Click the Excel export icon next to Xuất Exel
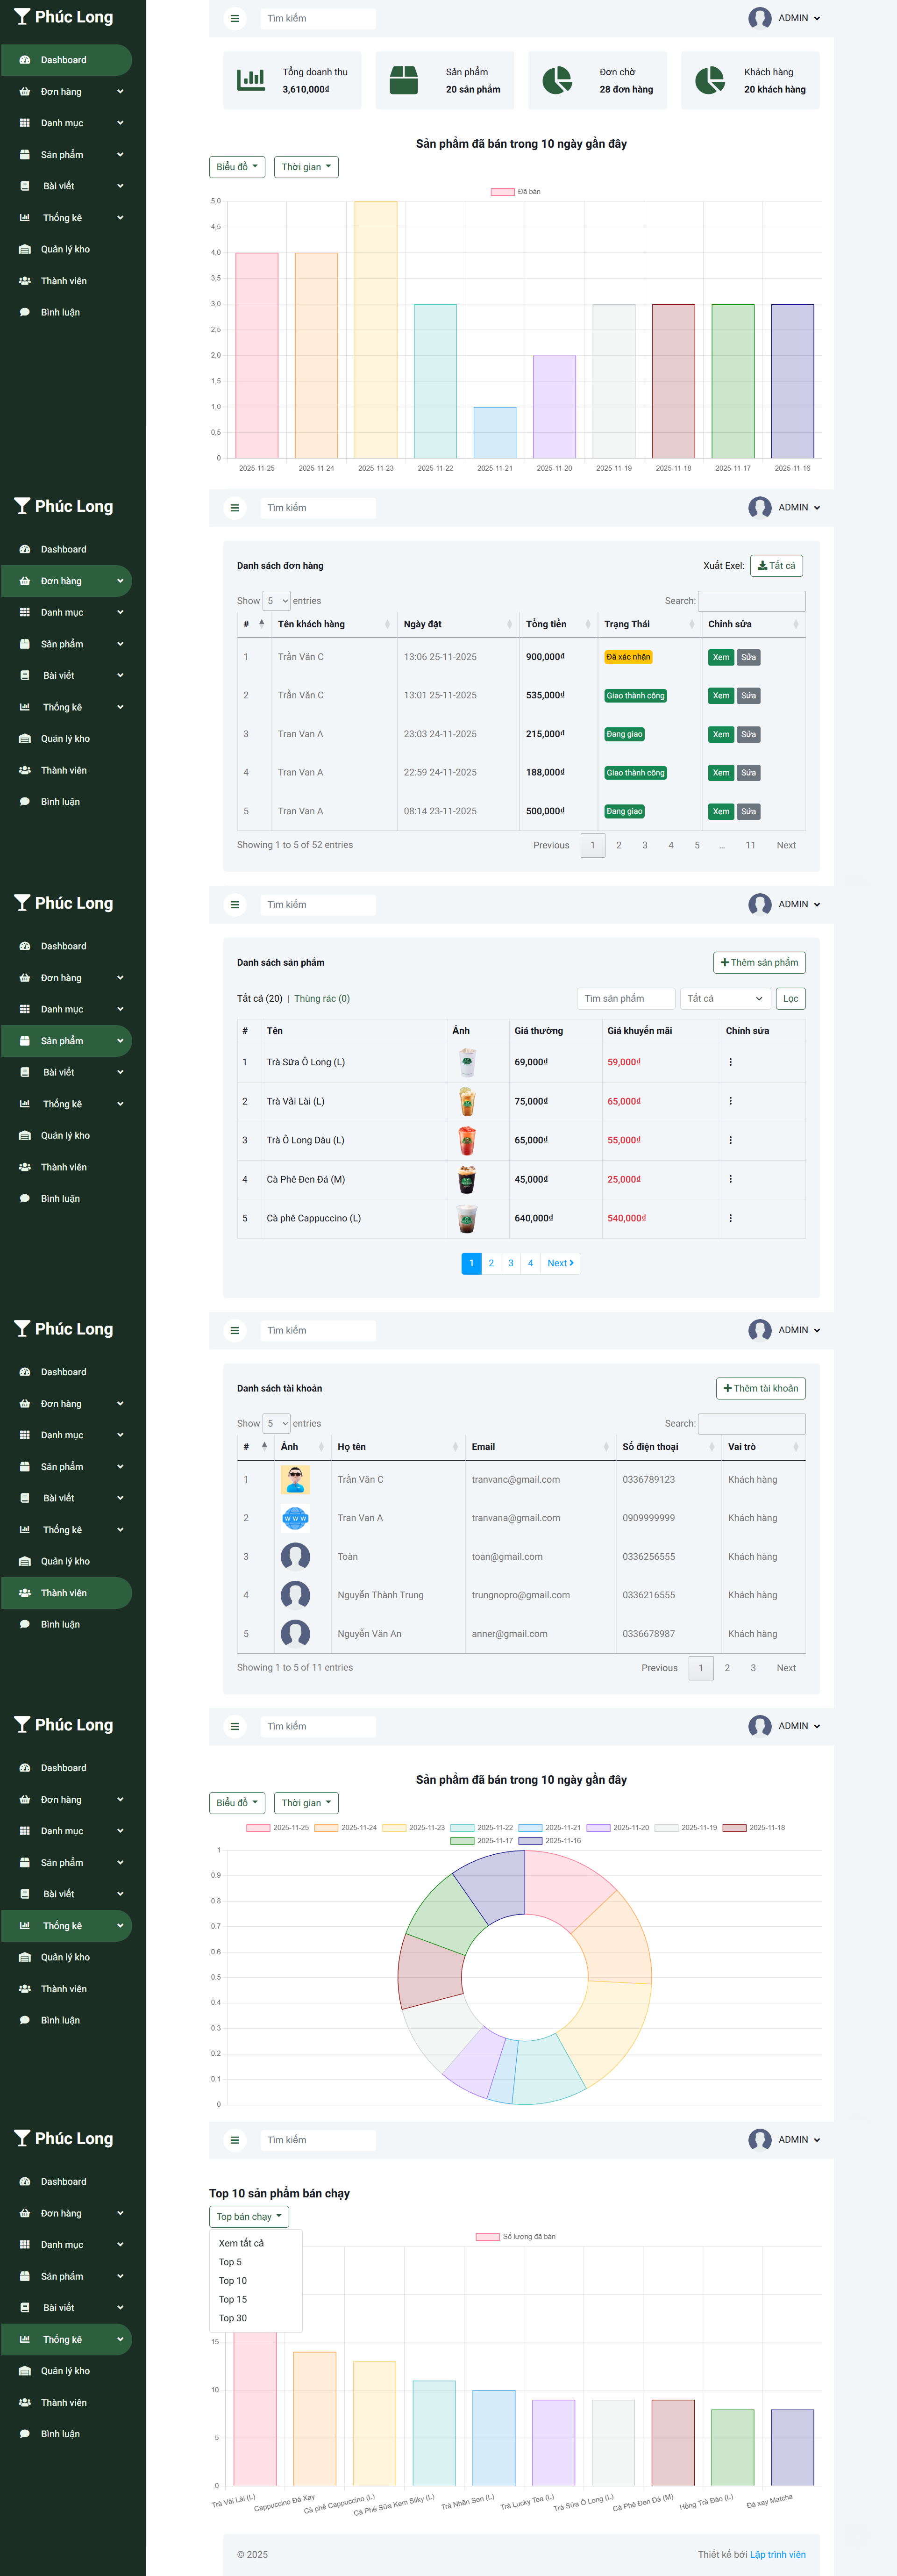This screenshot has height=2576, width=897. point(764,565)
